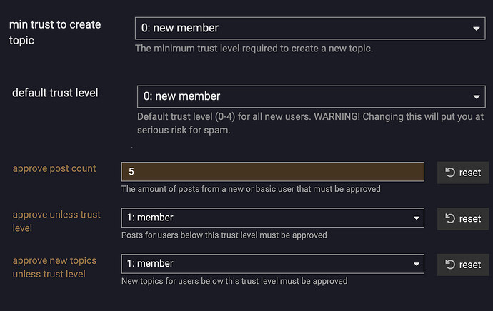This screenshot has height=311, width=493.
Task: Click the approve post count setting label
Action: click(54, 168)
